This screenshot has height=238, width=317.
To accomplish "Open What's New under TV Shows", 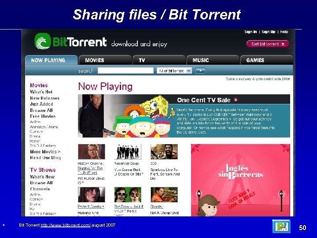I will 42,177.
